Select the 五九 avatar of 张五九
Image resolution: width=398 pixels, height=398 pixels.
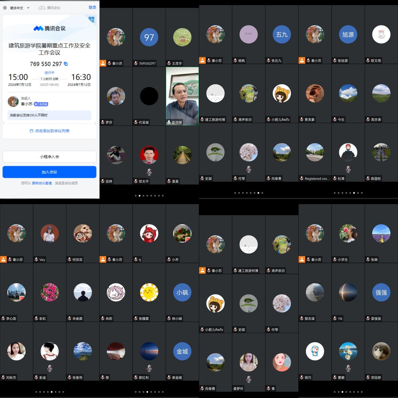coord(281,35)
